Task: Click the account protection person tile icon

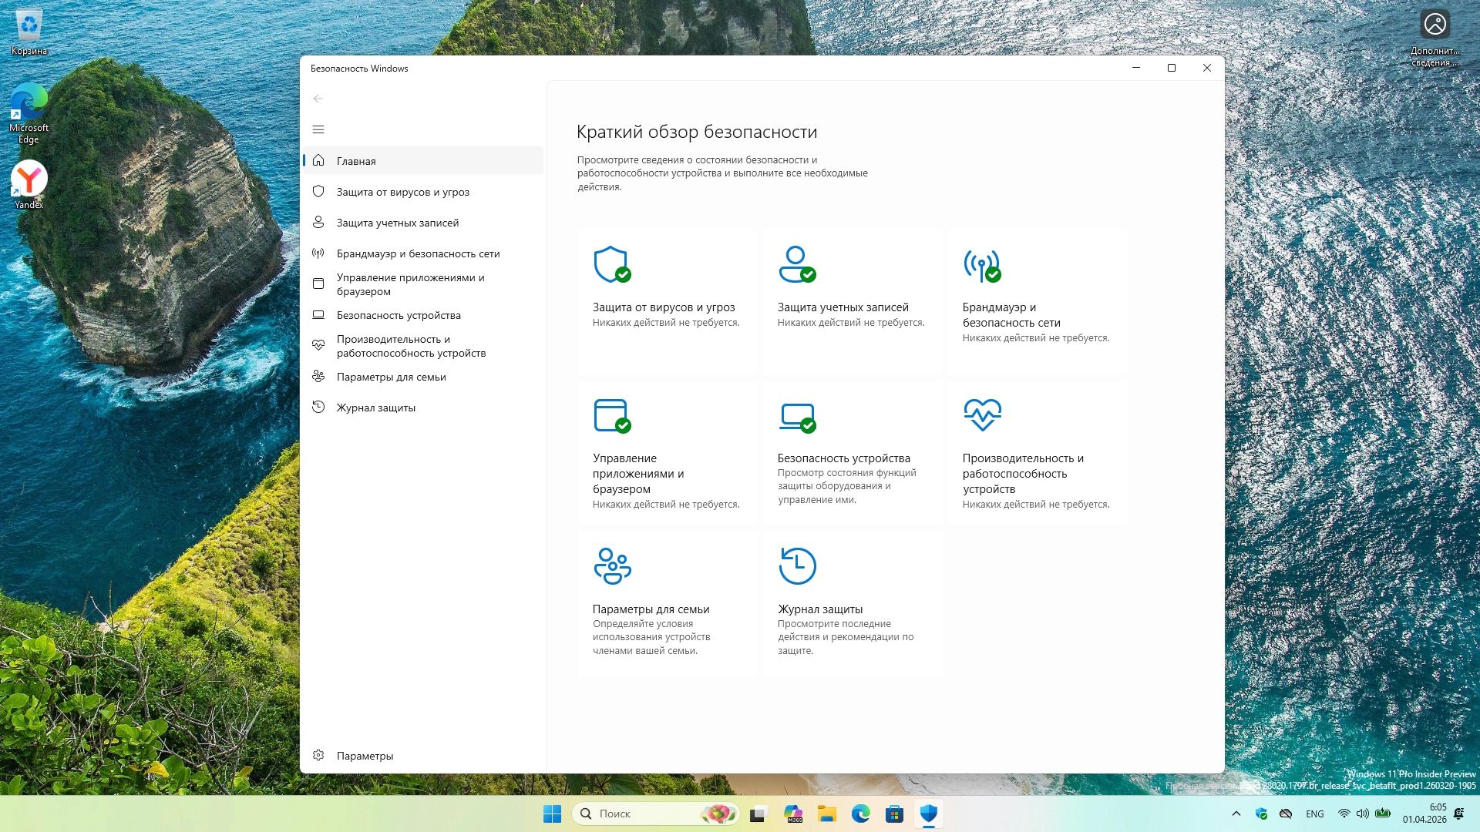Action: pos(796,264)
